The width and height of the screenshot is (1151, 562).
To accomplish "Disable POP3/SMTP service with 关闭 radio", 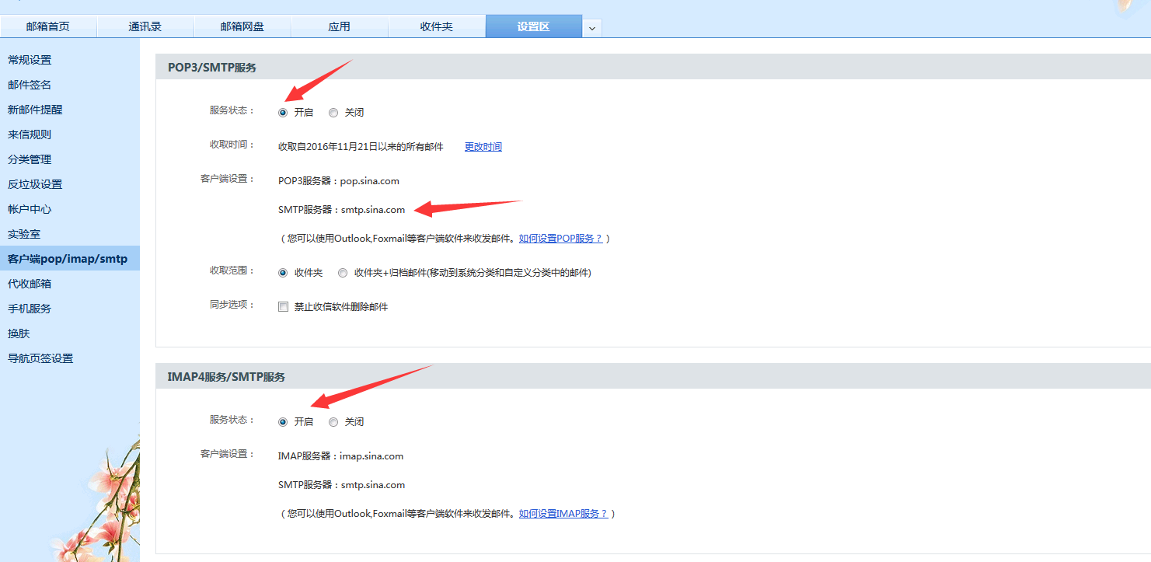I will click(x=333, y=113).
